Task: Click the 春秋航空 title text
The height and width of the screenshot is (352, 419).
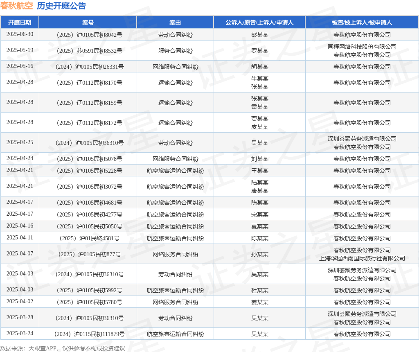Action: click(x=16, y=6)
